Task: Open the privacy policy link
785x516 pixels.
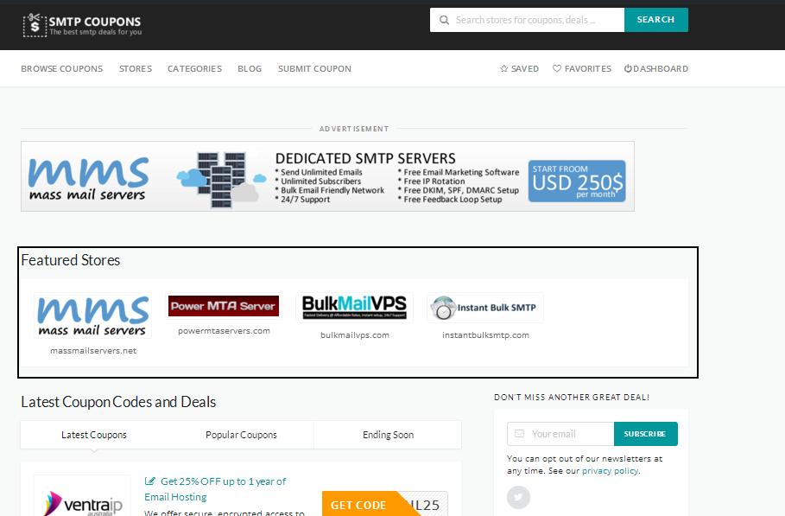Action: (610, 471)
